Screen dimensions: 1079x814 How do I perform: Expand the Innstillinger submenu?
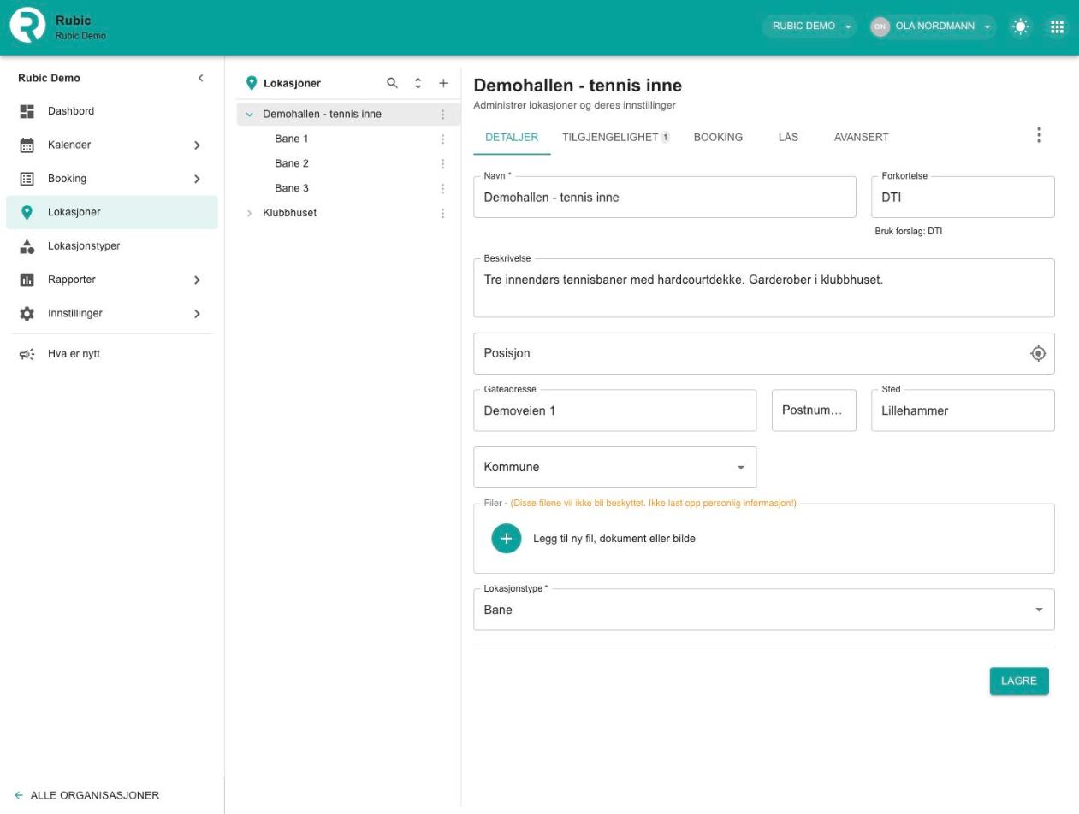coord(197,314)
